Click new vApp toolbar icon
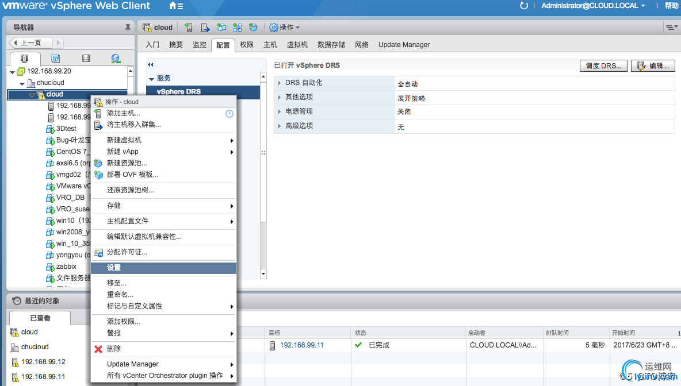Image resolution: width=681 pixels, height=386 pixels. (237, 28)
